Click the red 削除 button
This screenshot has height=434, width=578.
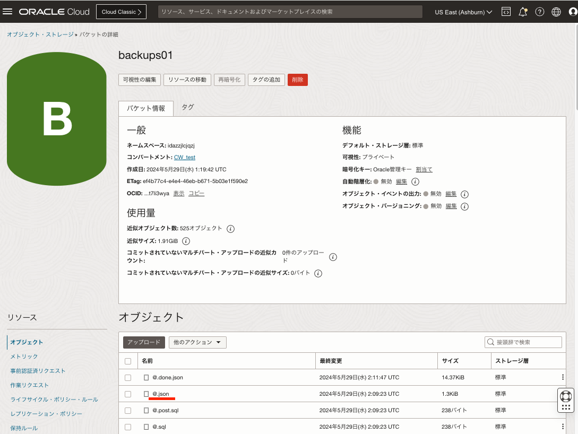pos(297,80)
